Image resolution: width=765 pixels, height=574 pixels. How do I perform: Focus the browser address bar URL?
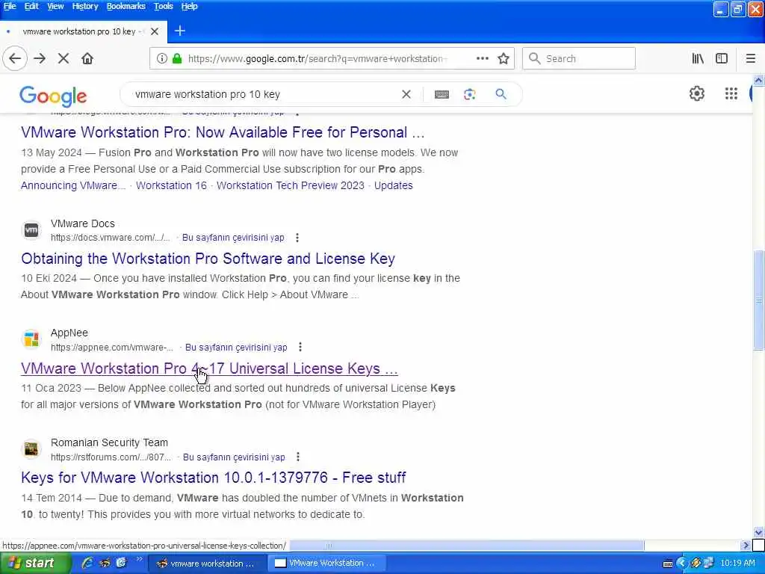[316, 58]
